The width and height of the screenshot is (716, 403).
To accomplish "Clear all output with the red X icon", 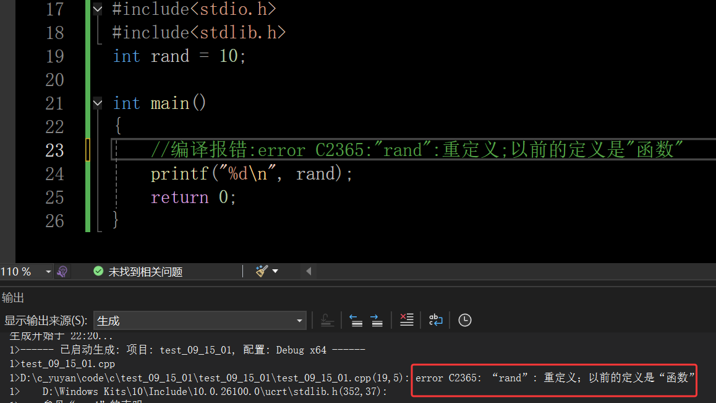I will point(406,320).
